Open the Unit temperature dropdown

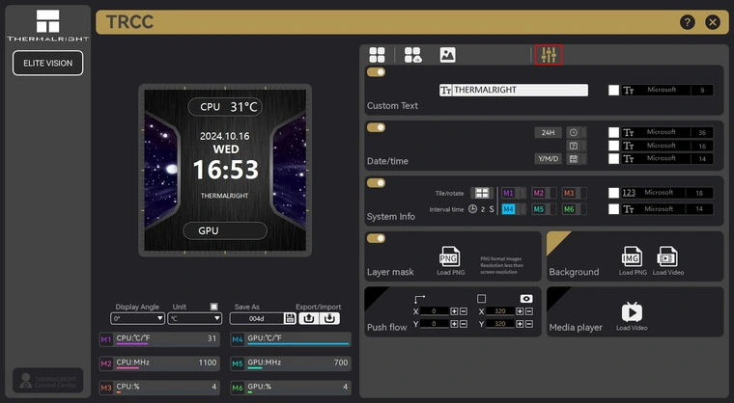coord(194,318)
